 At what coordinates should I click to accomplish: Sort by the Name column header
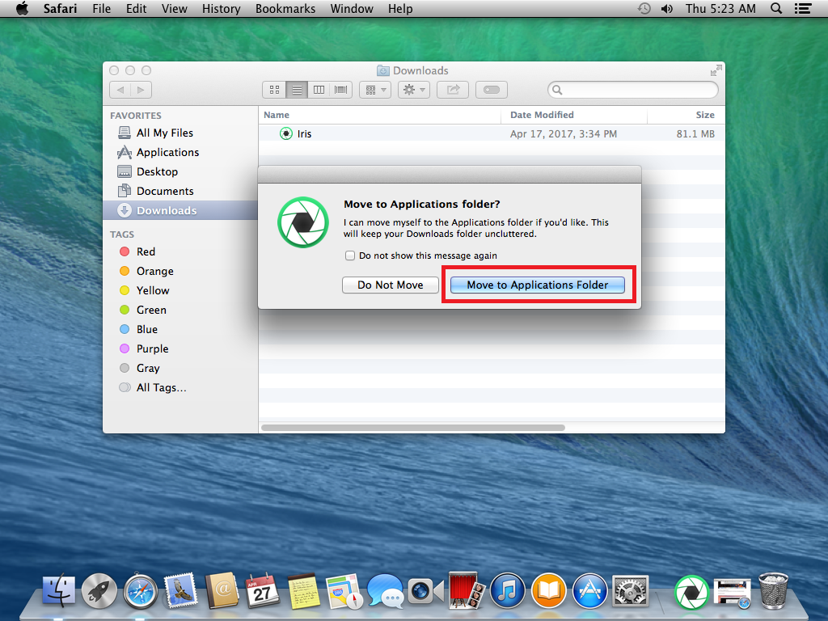pyautogui.click(x=380, y=115)
